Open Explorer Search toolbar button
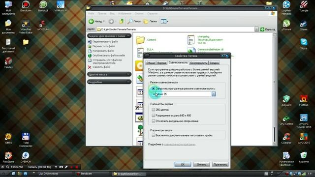 (134, 21)
